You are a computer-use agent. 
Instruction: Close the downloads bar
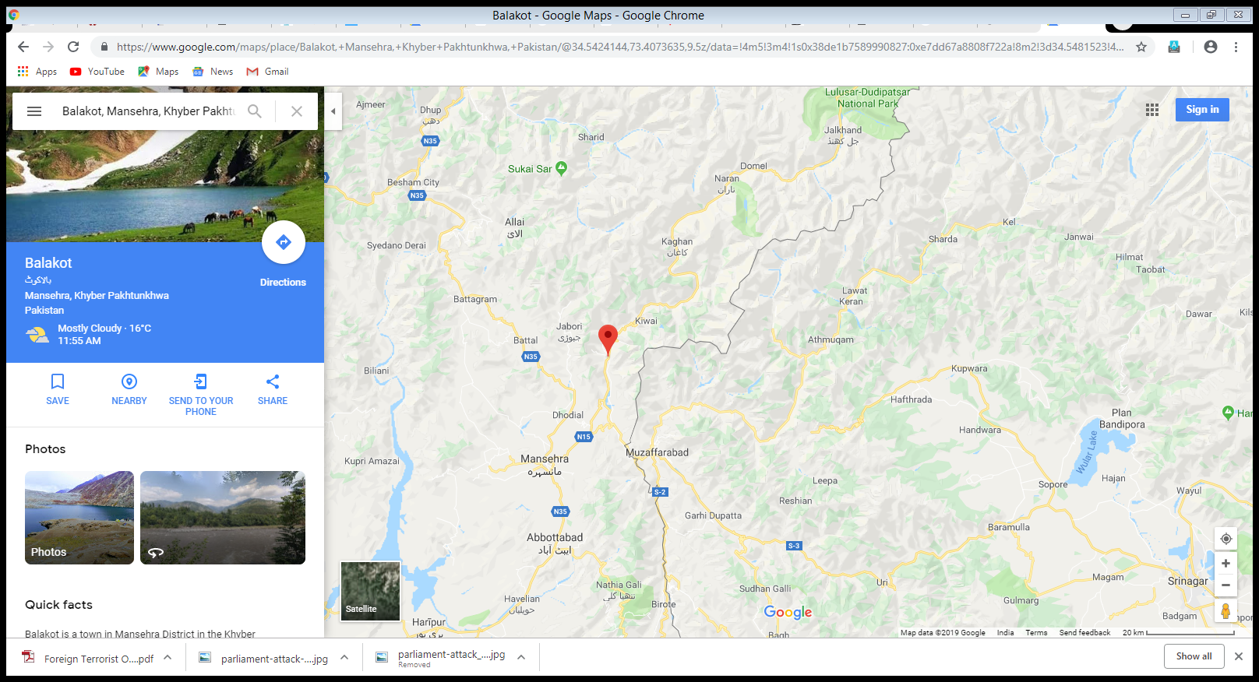1239,656
